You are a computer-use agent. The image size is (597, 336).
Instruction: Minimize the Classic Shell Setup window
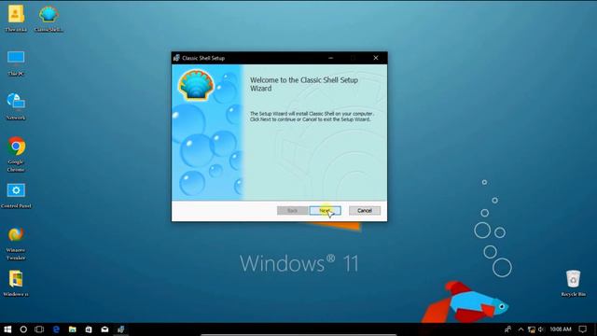tap(330, 58)
